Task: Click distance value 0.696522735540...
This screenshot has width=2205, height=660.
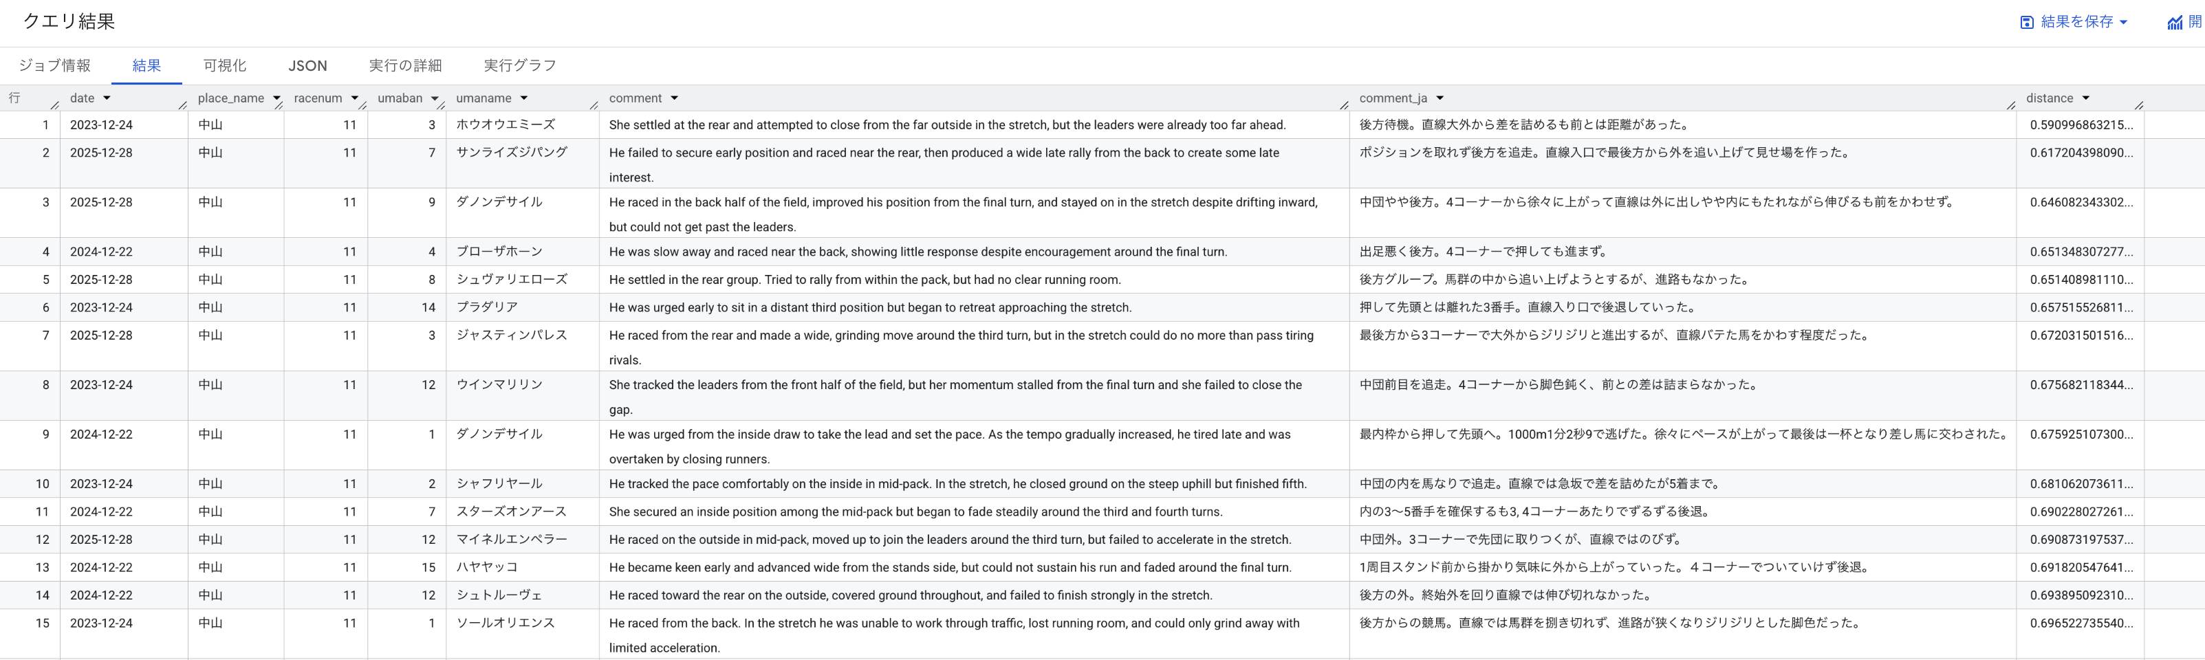Action: (2081, 623)
